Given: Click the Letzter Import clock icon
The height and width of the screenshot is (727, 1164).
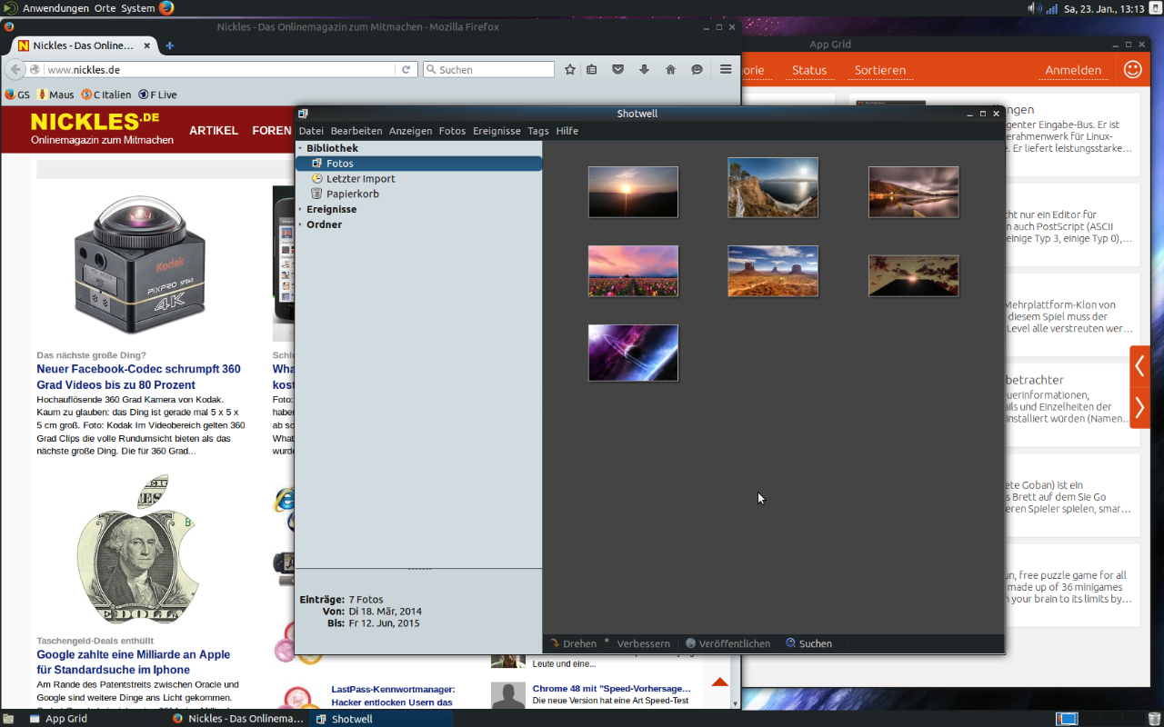Looking at the screenshot, I should [316, 179].
